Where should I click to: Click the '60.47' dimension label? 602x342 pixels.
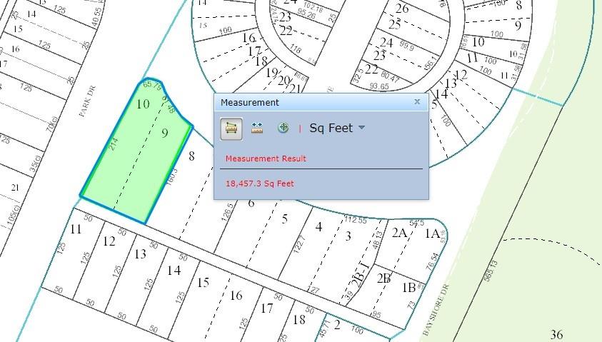(x=390, y=77)
